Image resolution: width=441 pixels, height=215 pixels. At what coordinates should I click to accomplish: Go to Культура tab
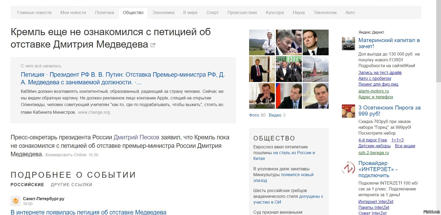click(275, 12)
